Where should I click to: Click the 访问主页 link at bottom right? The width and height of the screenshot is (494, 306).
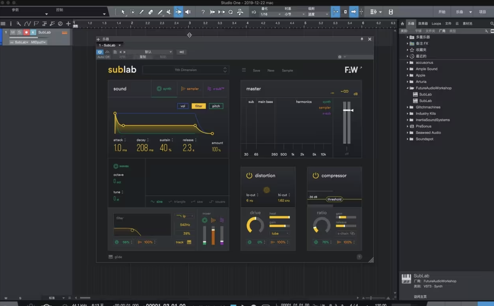pyautogui.click(x=421, y=297)
